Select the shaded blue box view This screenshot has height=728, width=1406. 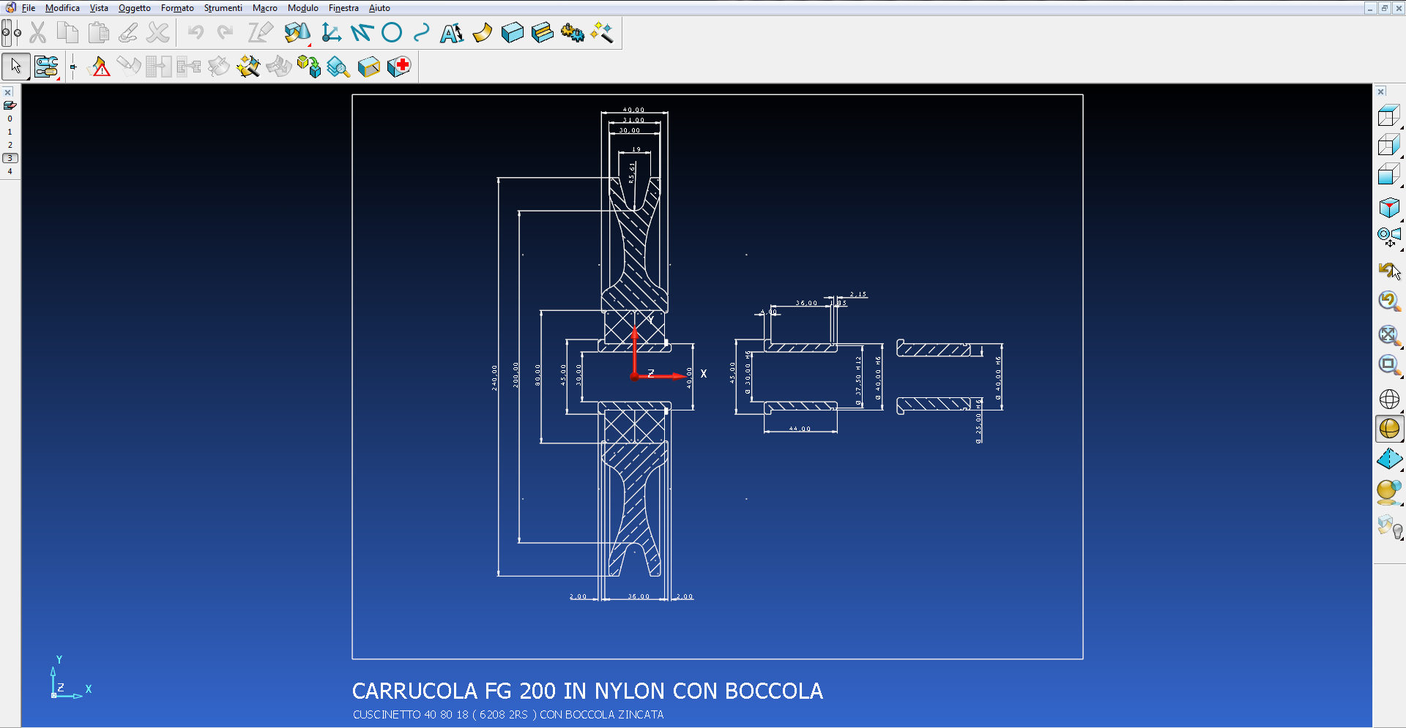click(x=1389, y=176)
